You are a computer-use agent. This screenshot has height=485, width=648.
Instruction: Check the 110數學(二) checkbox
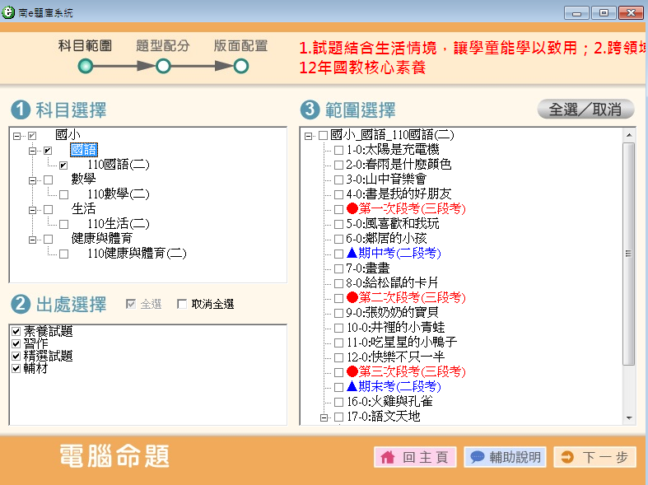click(63, 194)
